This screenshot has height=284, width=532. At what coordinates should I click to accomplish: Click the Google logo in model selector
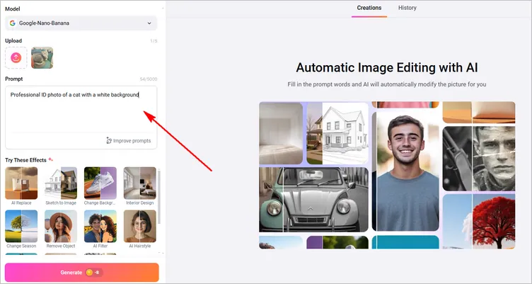pos(13,23)
